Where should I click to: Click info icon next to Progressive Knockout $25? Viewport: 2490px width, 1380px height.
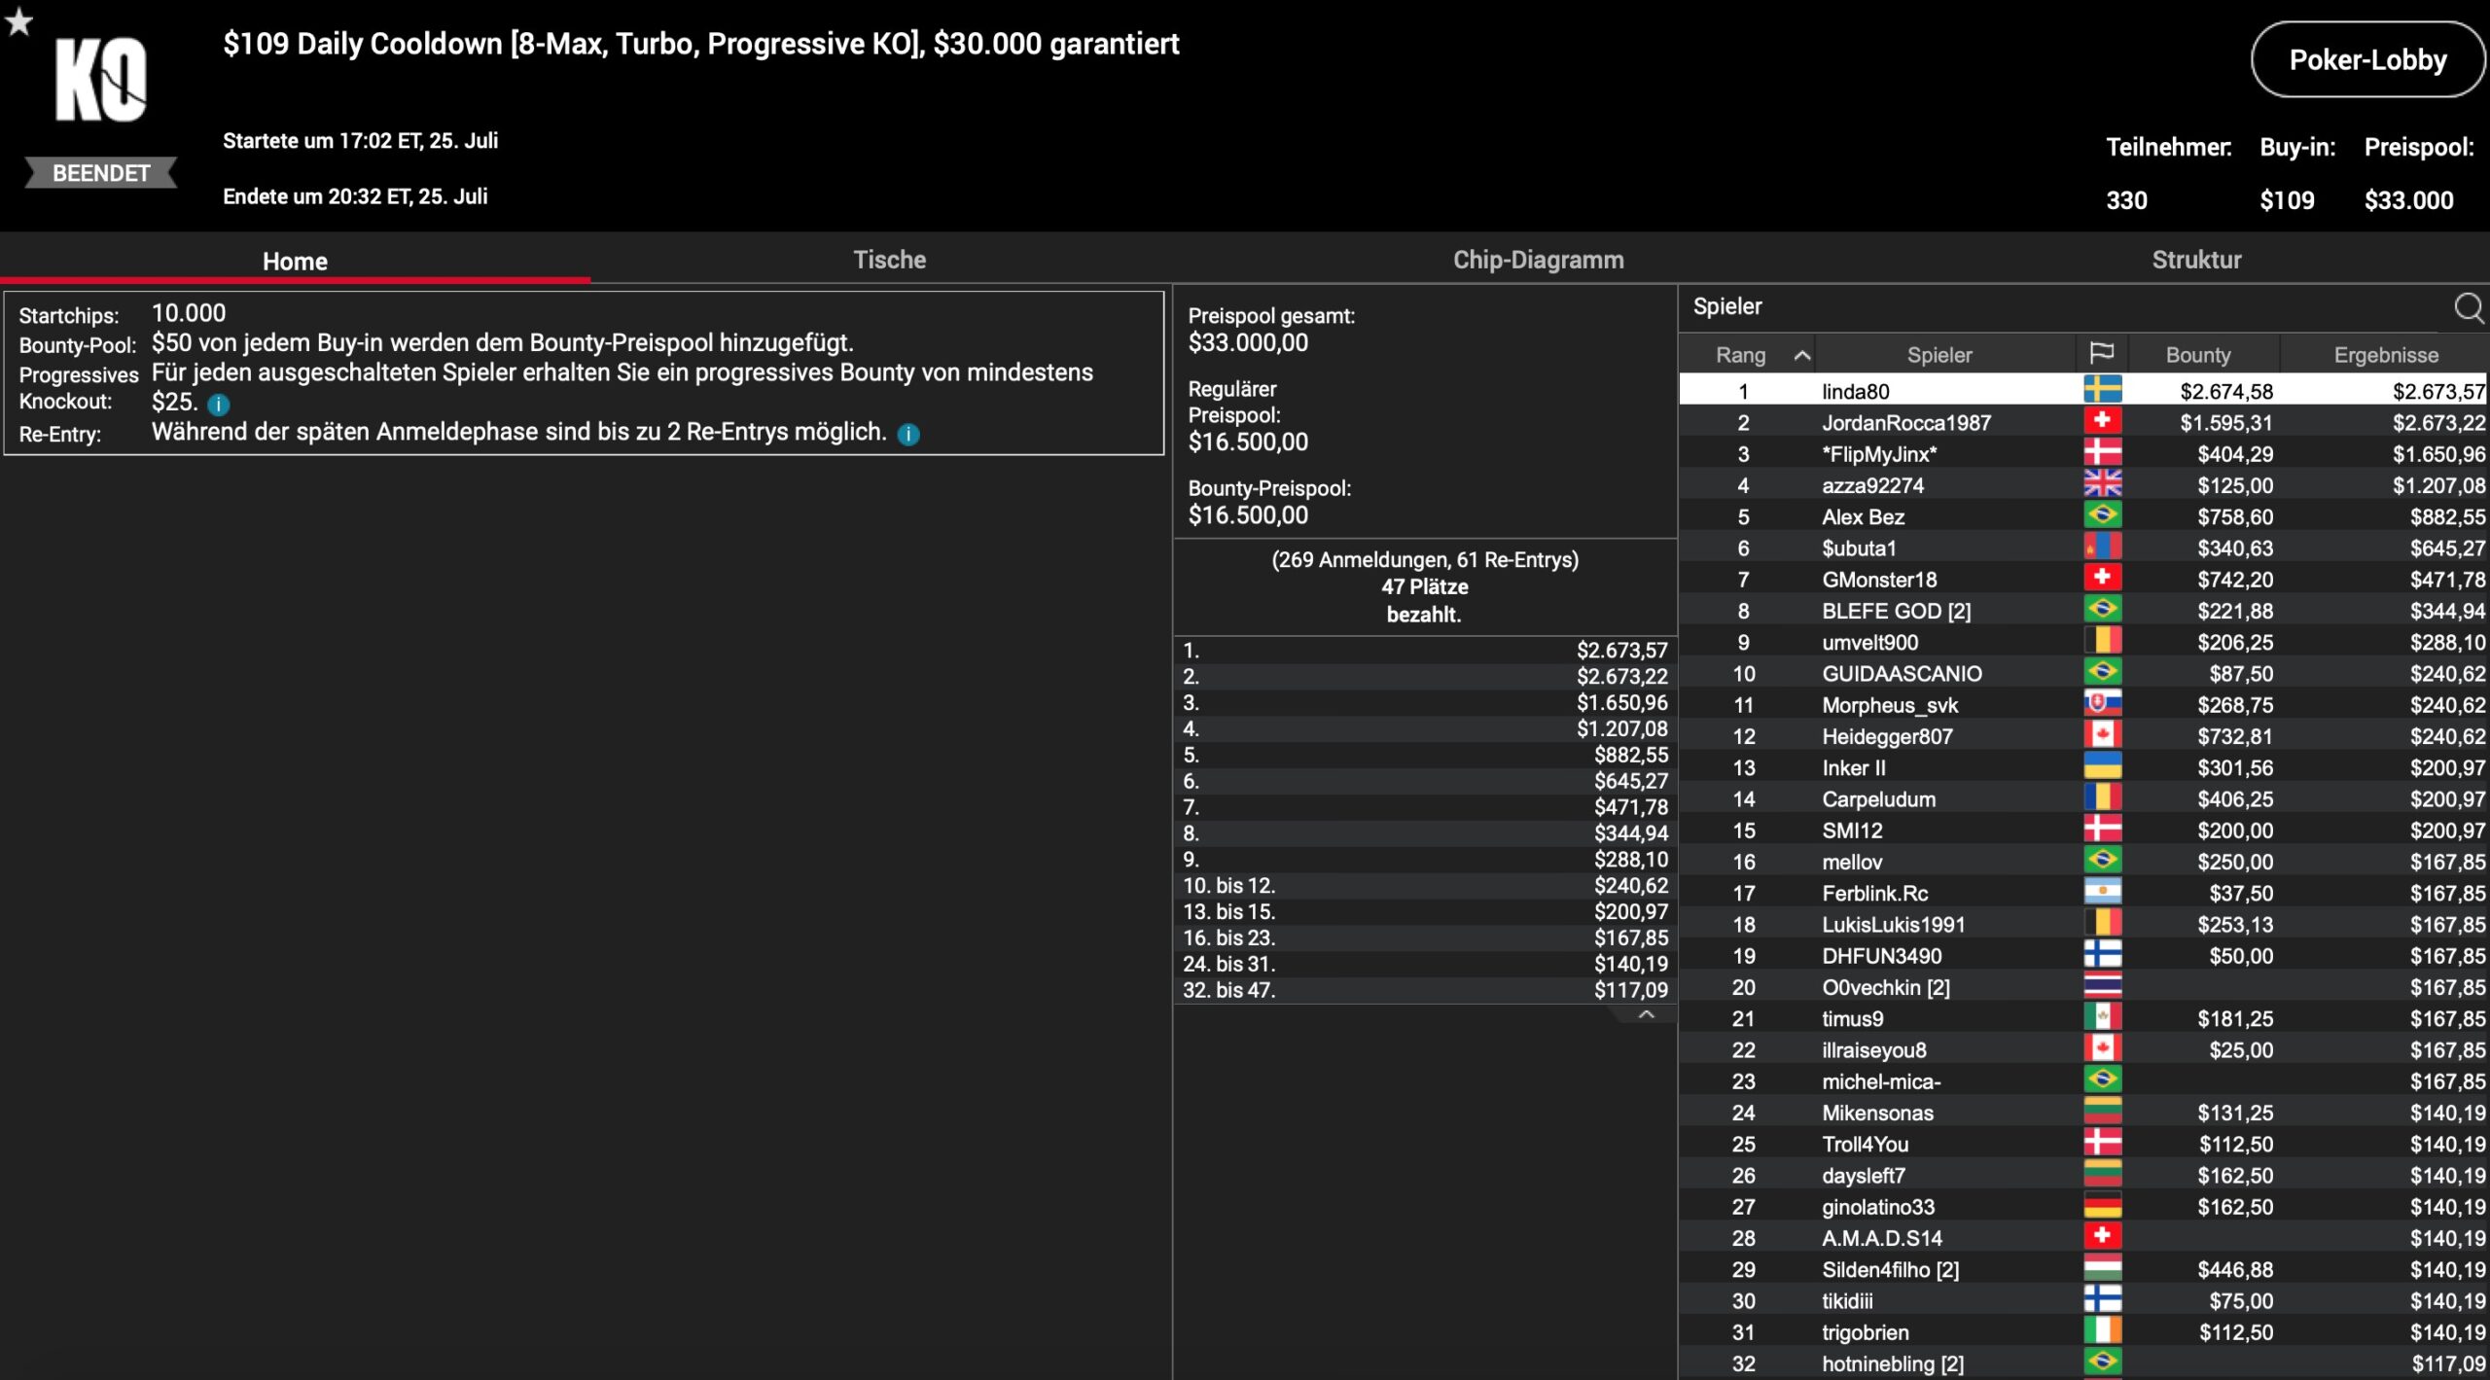[219, 405]
